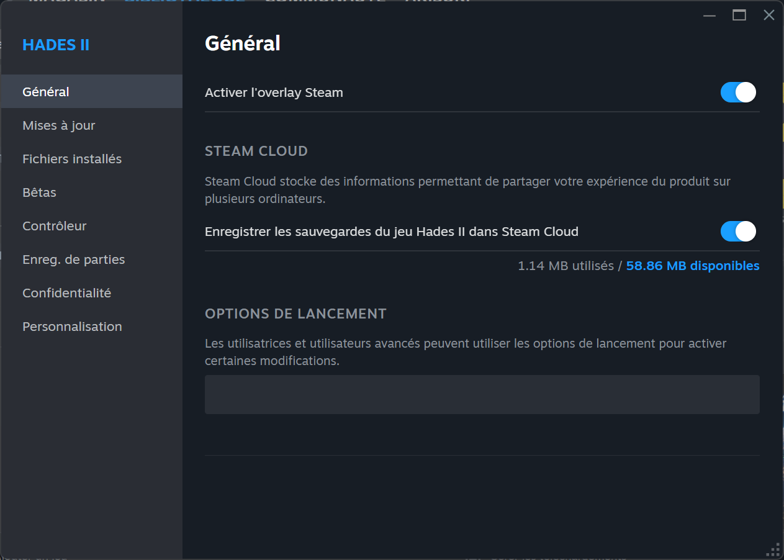The image size is (784, 560).
Task: Click the 58.86 MB disponibles link
Action: click(x=692, y=266)
